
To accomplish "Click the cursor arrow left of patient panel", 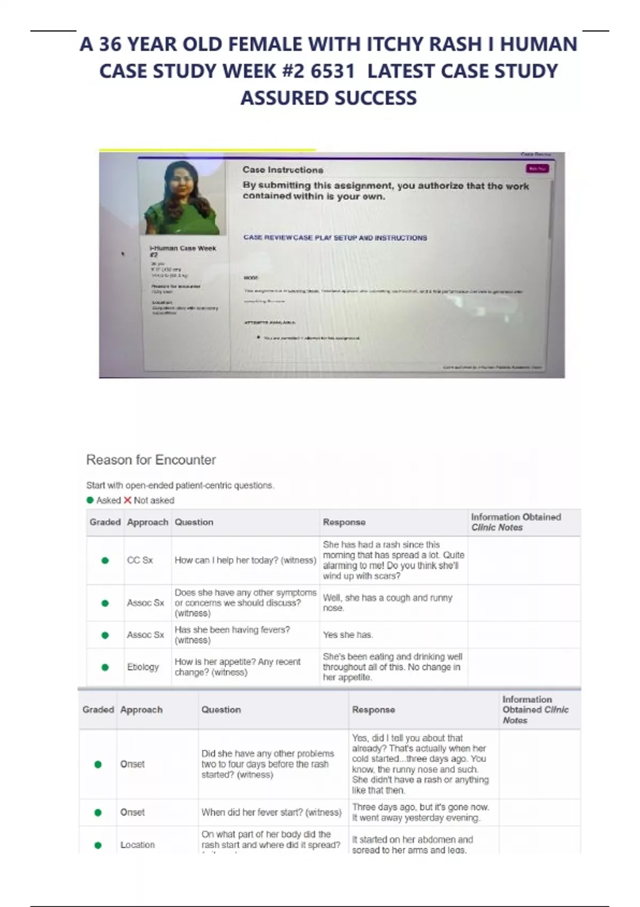I will point(124,254).
